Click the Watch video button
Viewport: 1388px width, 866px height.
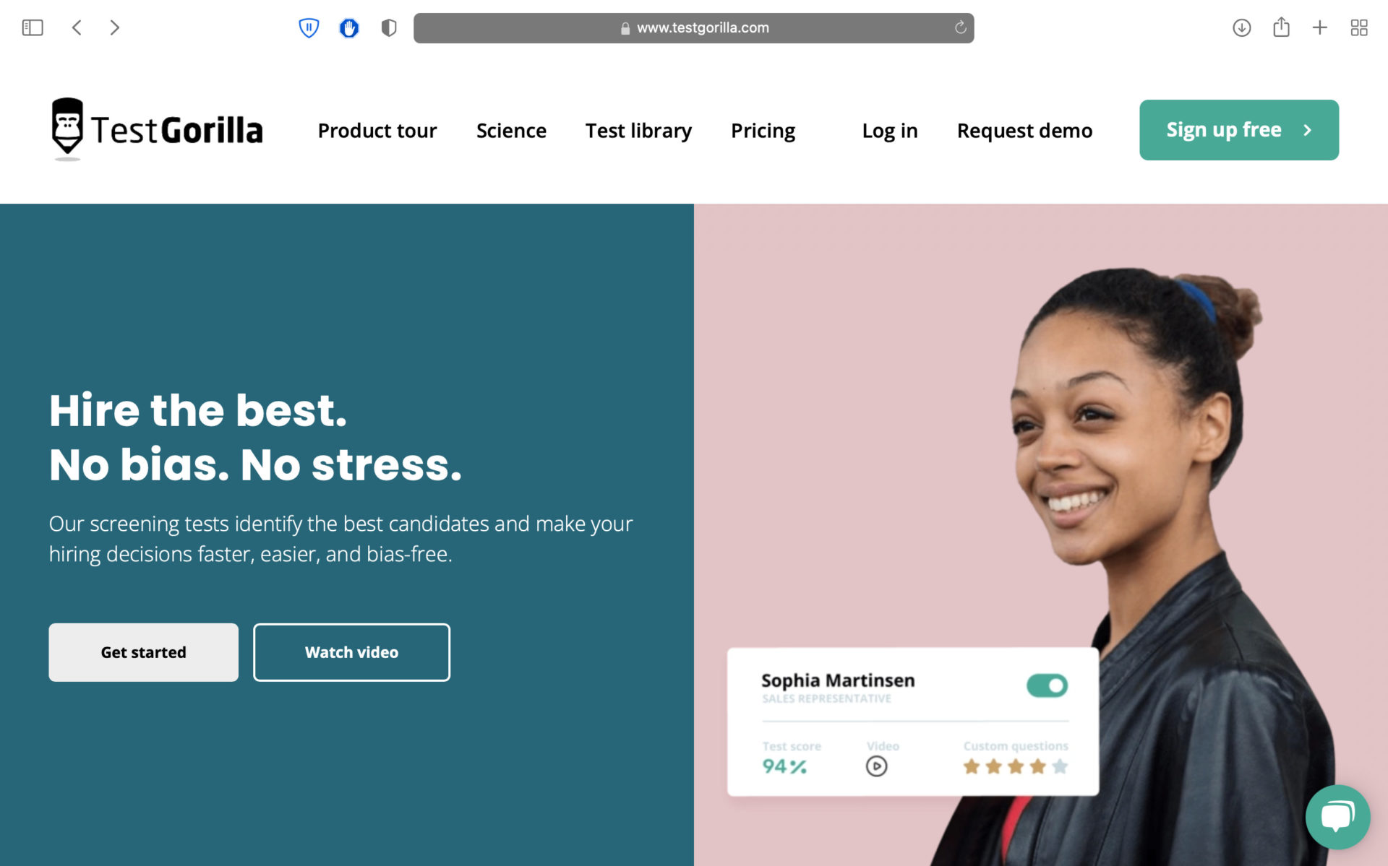(x=351, y=651)
